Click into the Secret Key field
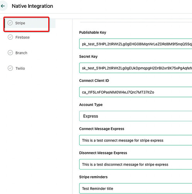The width and height of the screenshot is (192, 194). tap(136, 68)
